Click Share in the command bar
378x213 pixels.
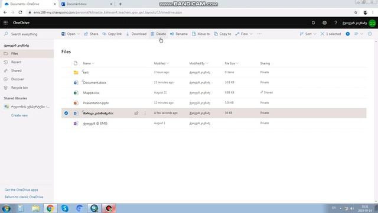click(x=91, y=34)
